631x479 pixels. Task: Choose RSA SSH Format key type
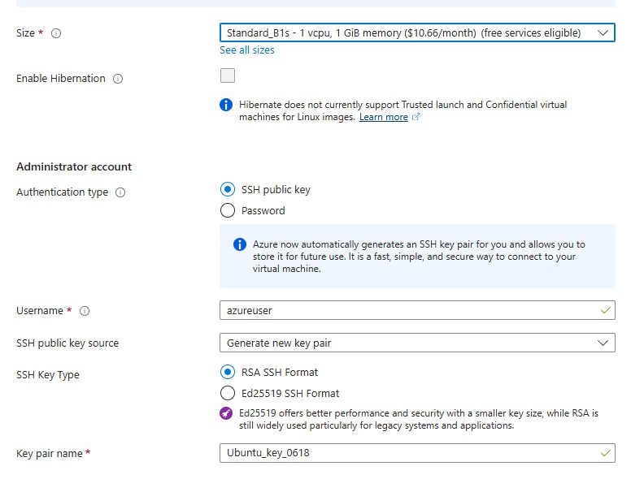228,372
